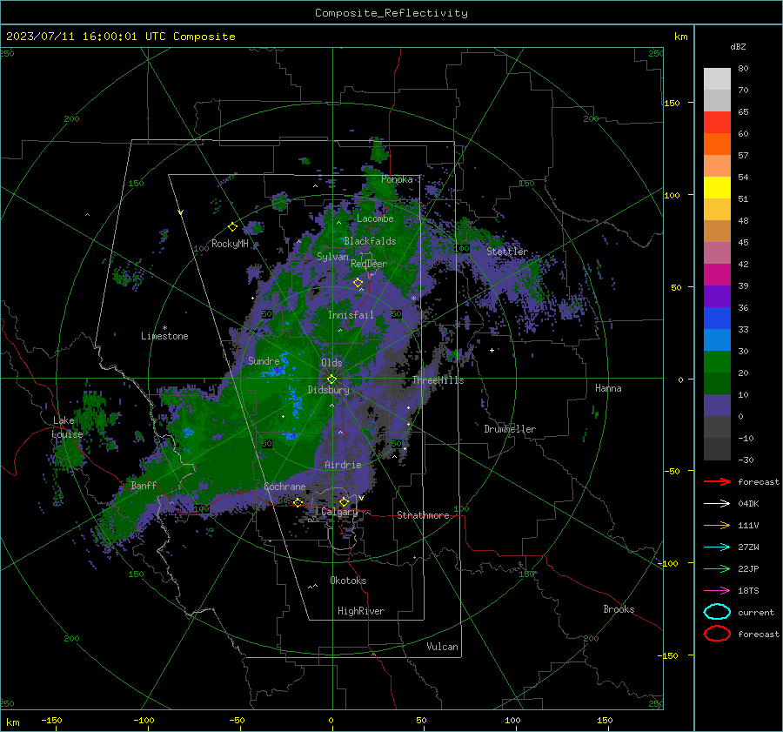The image size is (783, 732).
Task: Click the Limestone label
Action: click(x=164, y=336)
